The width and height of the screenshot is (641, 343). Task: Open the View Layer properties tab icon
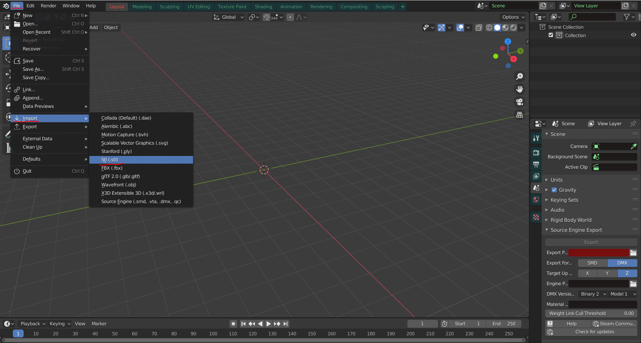click(536, 176)
